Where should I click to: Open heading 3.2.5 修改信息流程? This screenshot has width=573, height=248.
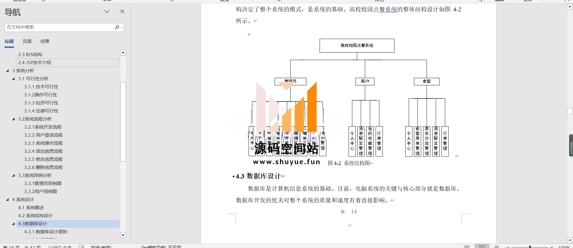(x=43, y=159)
